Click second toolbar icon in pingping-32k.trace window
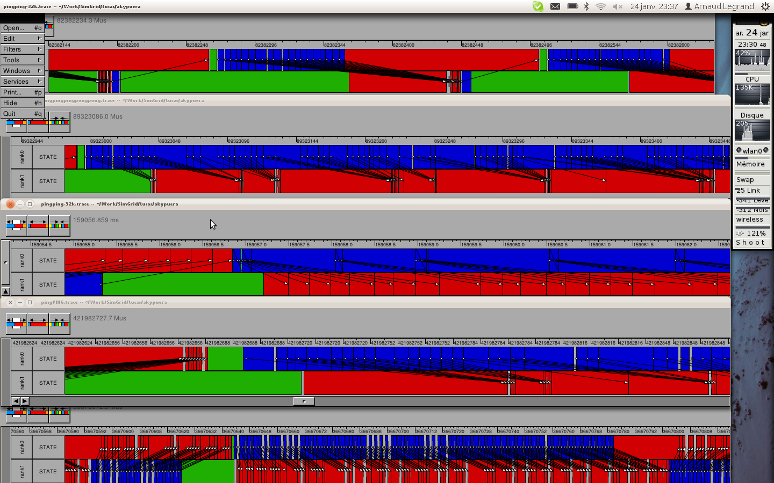The height and width of the screenshot is (483, 774). coord(38,226)
